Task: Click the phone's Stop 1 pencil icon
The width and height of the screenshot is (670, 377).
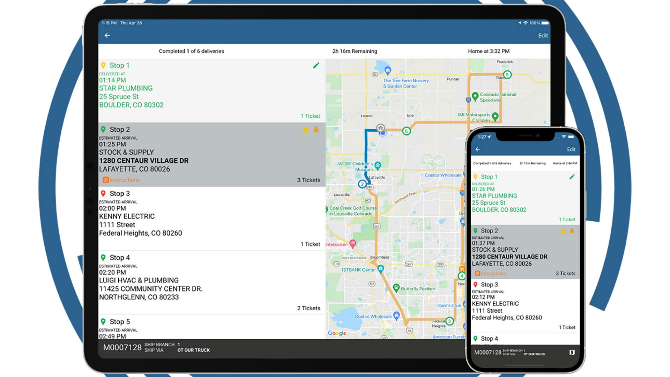Action: tap(572, 177)
